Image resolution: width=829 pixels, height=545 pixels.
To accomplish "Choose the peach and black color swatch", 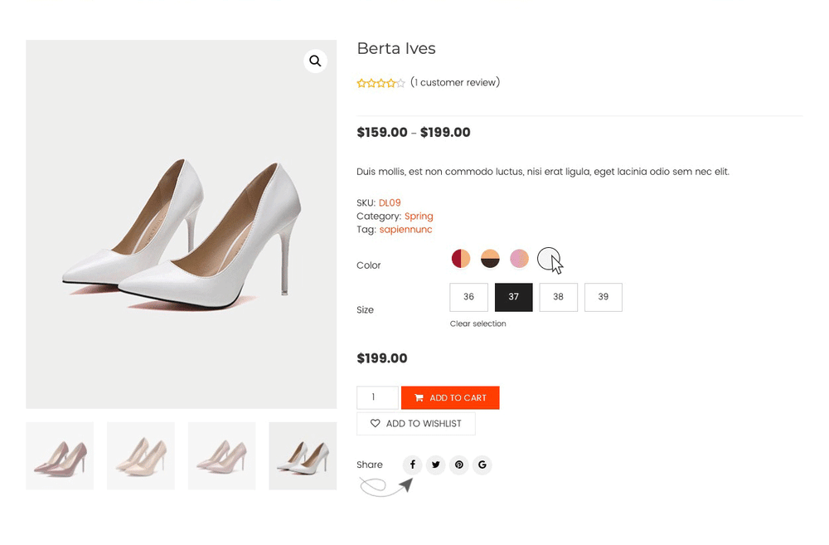I will click(x=490, y=259).
